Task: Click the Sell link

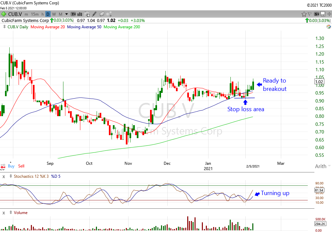Action: [21, 166]
